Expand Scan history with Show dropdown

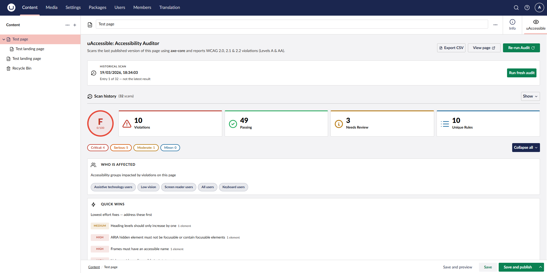pos(530,96)
